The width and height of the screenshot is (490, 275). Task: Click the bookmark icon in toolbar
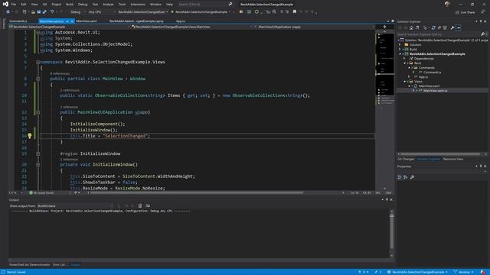point(294,12)
